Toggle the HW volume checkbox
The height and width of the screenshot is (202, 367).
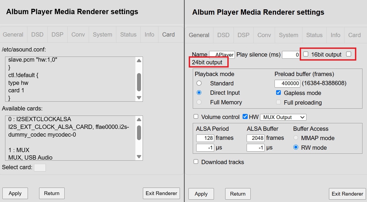[245, 117]
